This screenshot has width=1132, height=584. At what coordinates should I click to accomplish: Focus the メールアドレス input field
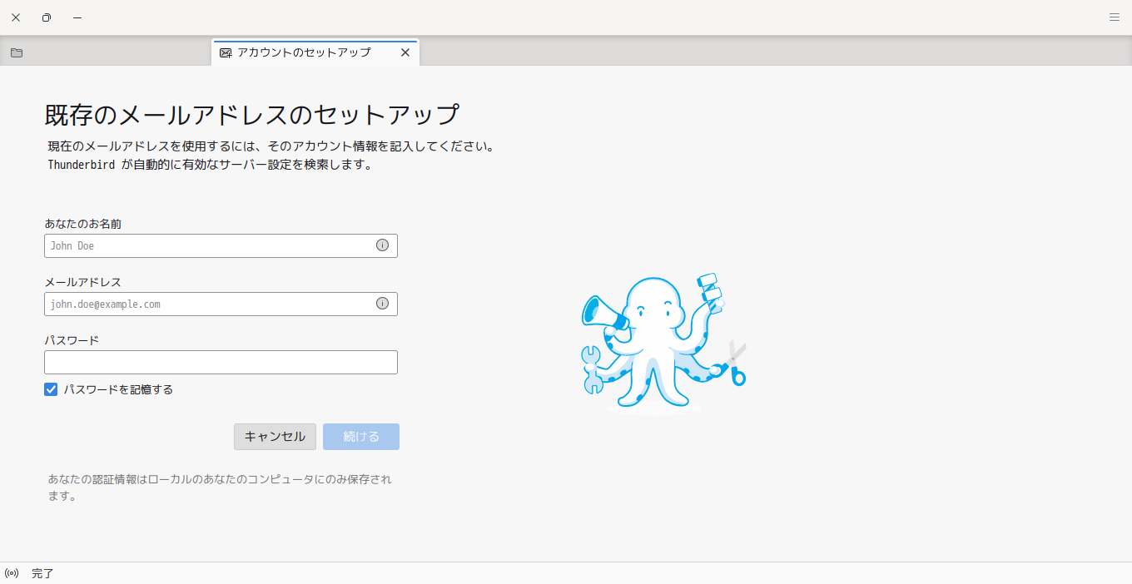[x=221, y=304]
